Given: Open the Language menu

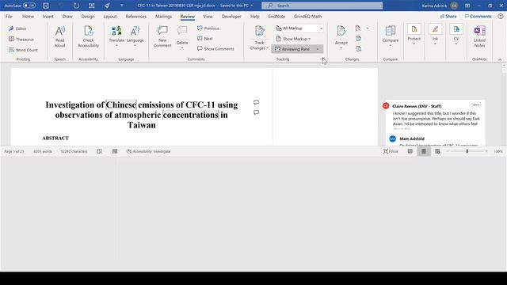Looking at the screenshot, I should pos(135,37).
